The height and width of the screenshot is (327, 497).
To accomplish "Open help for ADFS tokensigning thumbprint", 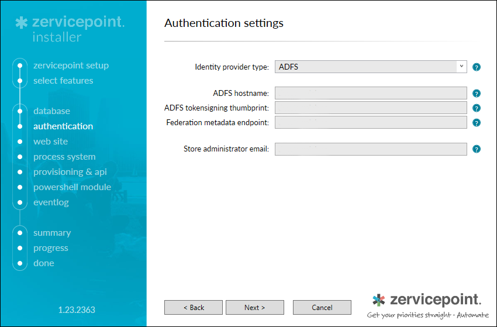I will coord(476,108).
